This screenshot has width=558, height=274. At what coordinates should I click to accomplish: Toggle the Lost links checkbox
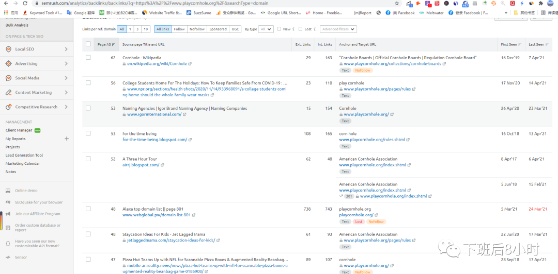(301, 29)
